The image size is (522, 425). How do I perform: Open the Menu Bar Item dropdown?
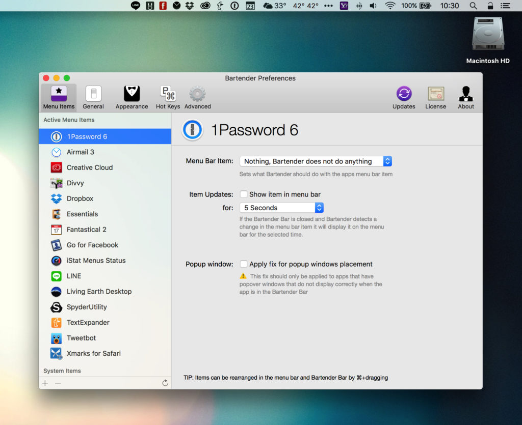[x=316, y=161]
